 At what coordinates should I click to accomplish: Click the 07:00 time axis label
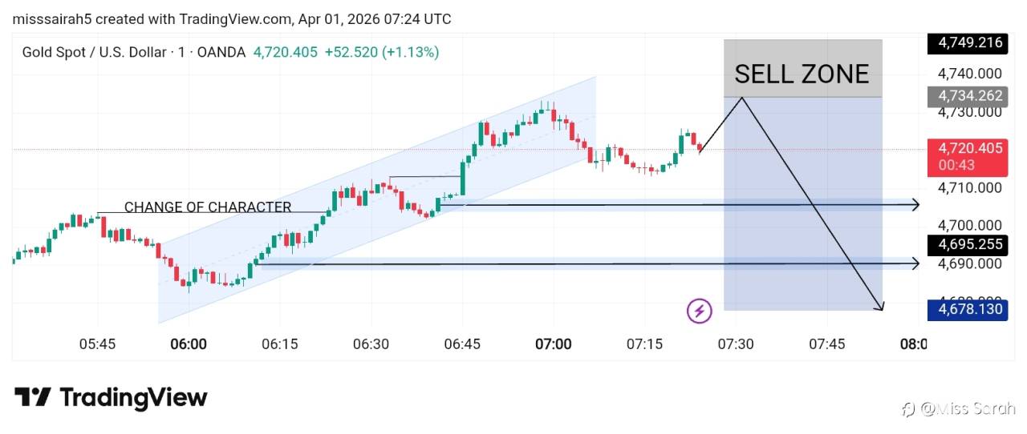click(554, 344)
